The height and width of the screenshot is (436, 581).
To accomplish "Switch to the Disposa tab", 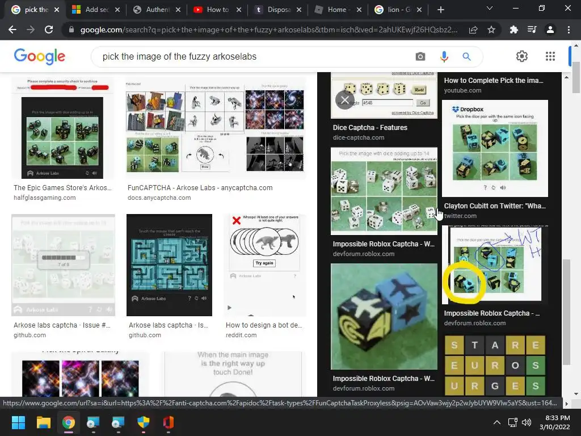I will coord(279,10).
